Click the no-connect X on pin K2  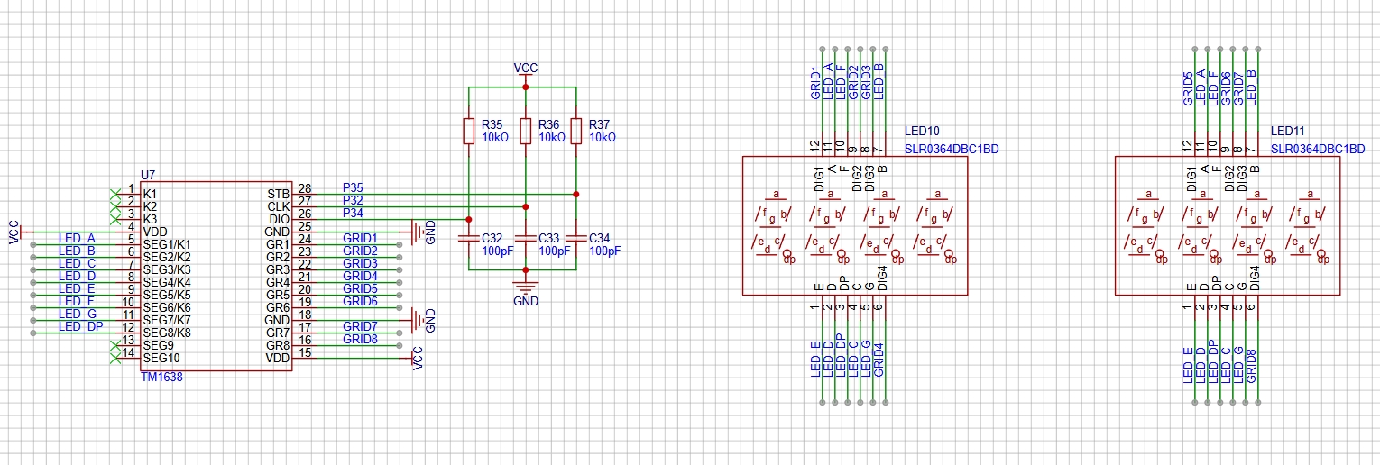click(115, 206)
